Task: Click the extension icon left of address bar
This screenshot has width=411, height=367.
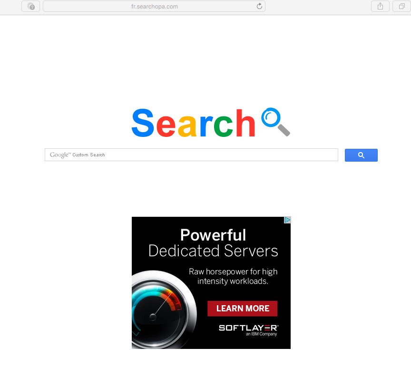Action: coord(30,6)
